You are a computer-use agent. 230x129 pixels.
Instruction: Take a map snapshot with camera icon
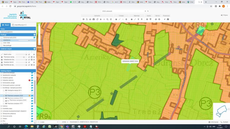click(x=94, y=19)
